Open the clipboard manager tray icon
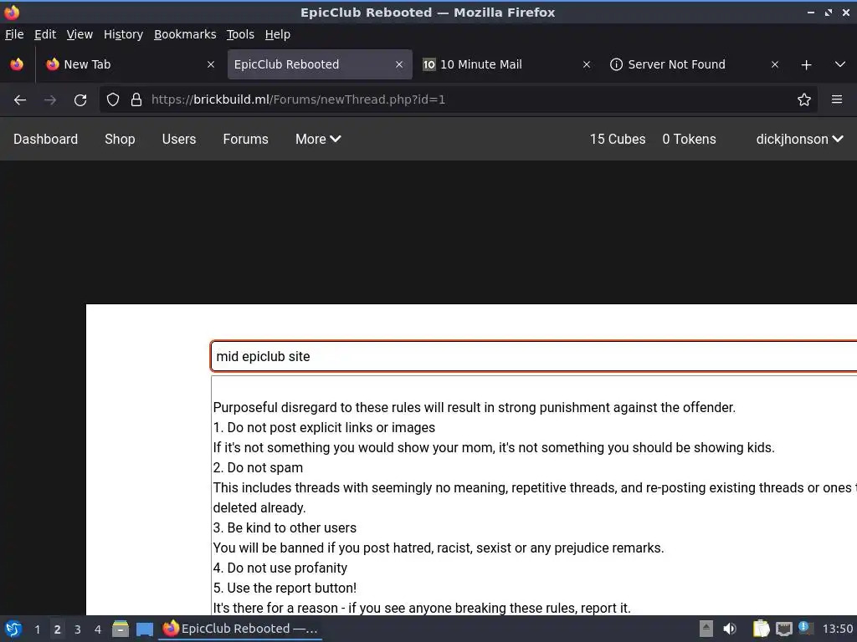The width and height of the screenshot is (857, 642). coord(761,629)
